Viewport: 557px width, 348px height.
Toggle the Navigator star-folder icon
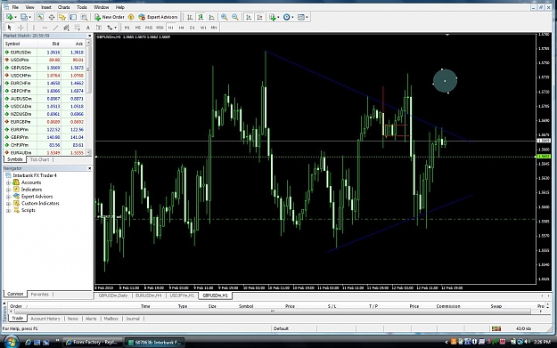click(x=62, y=17)
